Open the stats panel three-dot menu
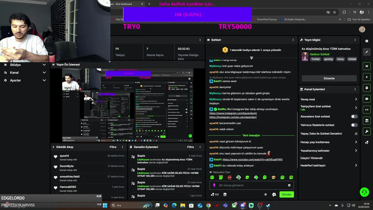The height and width of the screenshot is (210, 373). click(200, 40)
